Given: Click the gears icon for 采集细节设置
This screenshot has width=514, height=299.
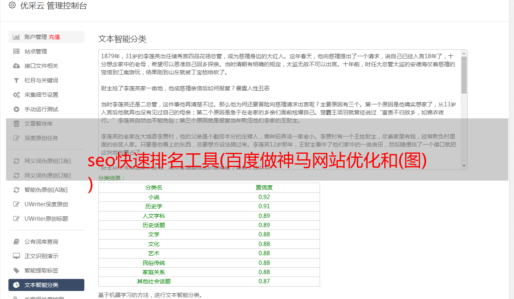Looking at the screenshot, I should coord(16,95).
